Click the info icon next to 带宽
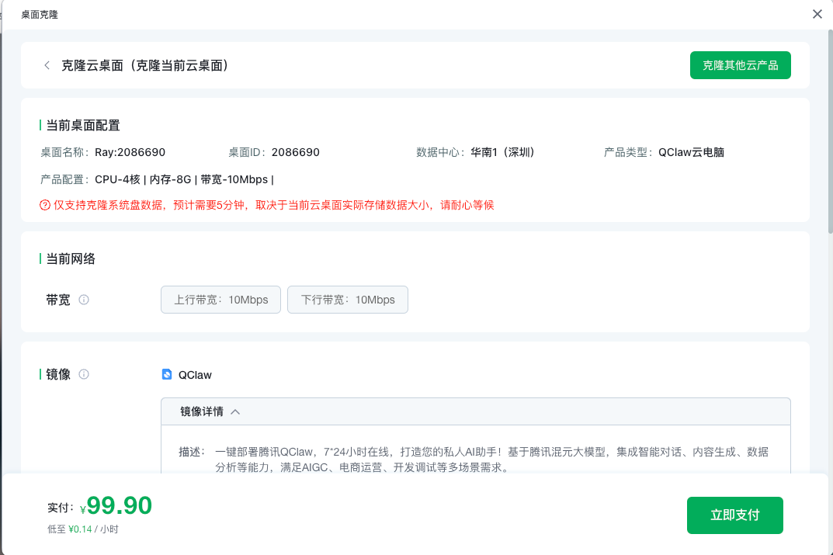 point(84,300)
